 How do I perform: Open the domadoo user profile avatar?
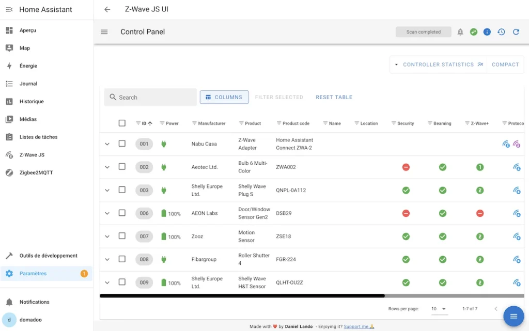click(x=9, y=320)
